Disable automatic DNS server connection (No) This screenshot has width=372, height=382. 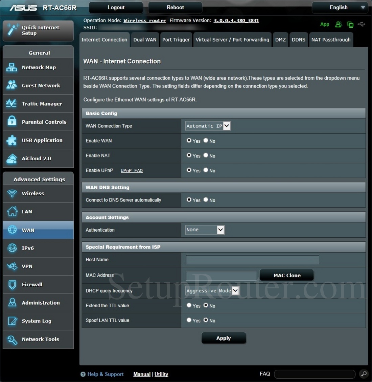[206, 200]
